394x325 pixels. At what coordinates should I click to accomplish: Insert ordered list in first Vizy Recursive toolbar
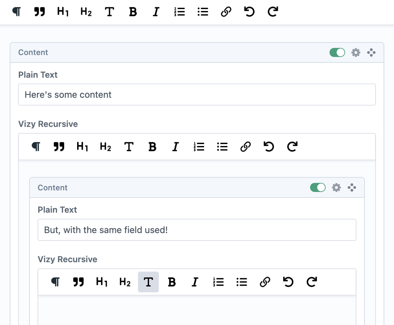point(199,146)
